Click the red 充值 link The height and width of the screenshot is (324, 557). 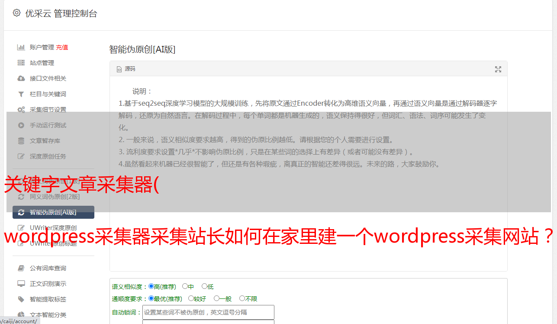click(62, 47)
